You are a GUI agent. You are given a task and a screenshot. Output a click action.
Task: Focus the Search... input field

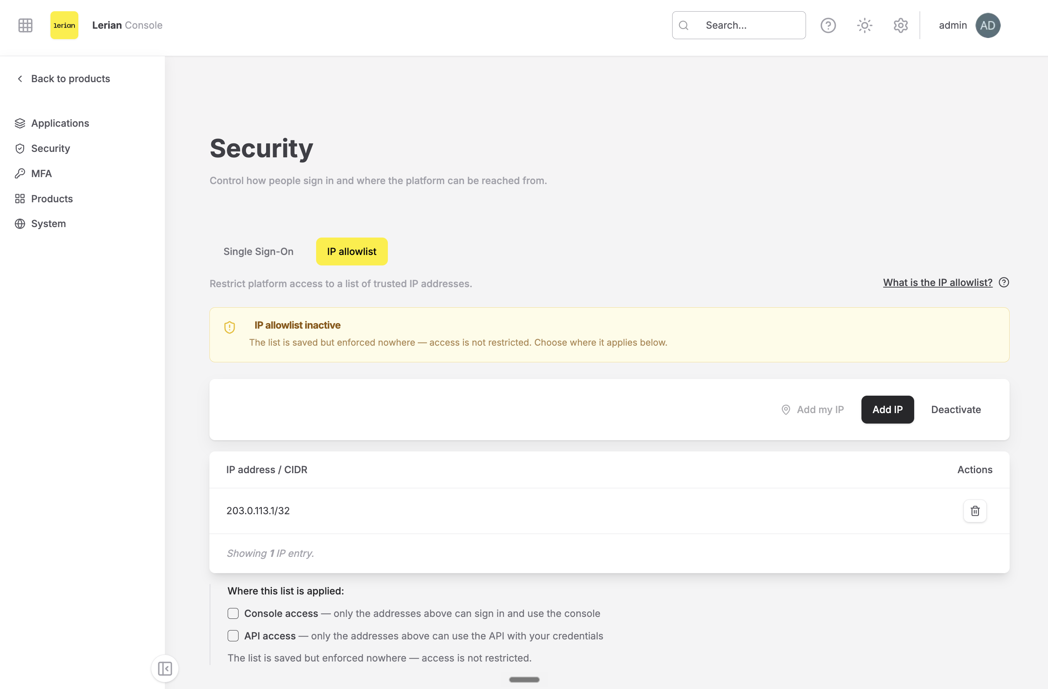coord(739,25)
